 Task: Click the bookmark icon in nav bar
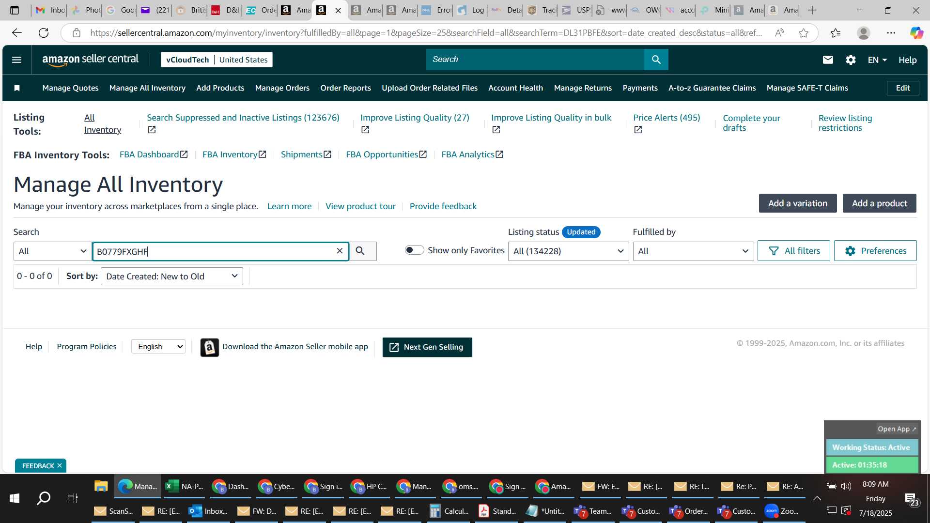(x=17, y=88)
